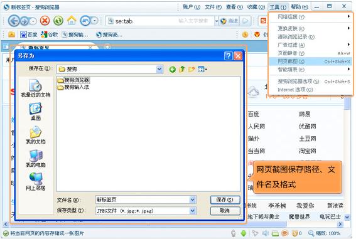Expand 网络连接 submenu
The image size is (356, 239).
click(x=311, y=16)
